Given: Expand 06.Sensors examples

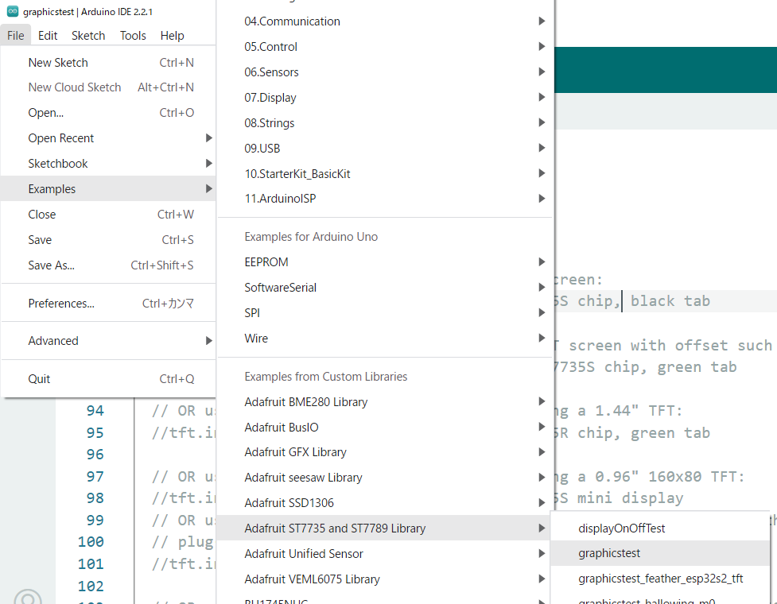Looking at the screenshot, I should coord(385,72).
